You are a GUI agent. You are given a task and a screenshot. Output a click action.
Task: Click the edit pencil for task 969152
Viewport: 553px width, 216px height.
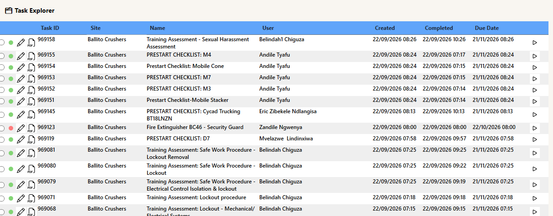(x=21, y=91)
